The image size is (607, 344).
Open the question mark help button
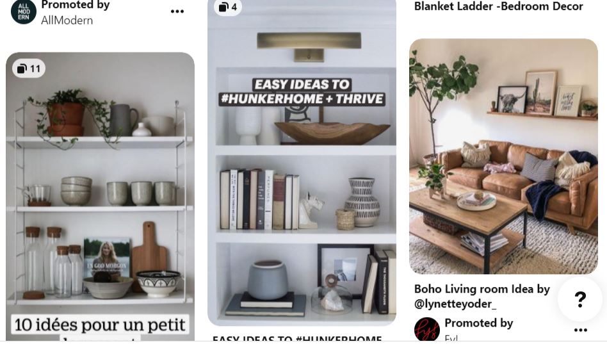coord(580,299)
